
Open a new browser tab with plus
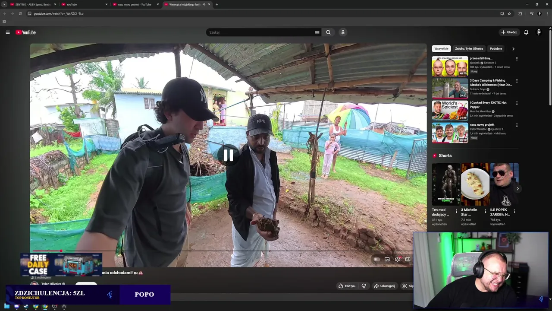pyautogui.click(x=216, y=4)
